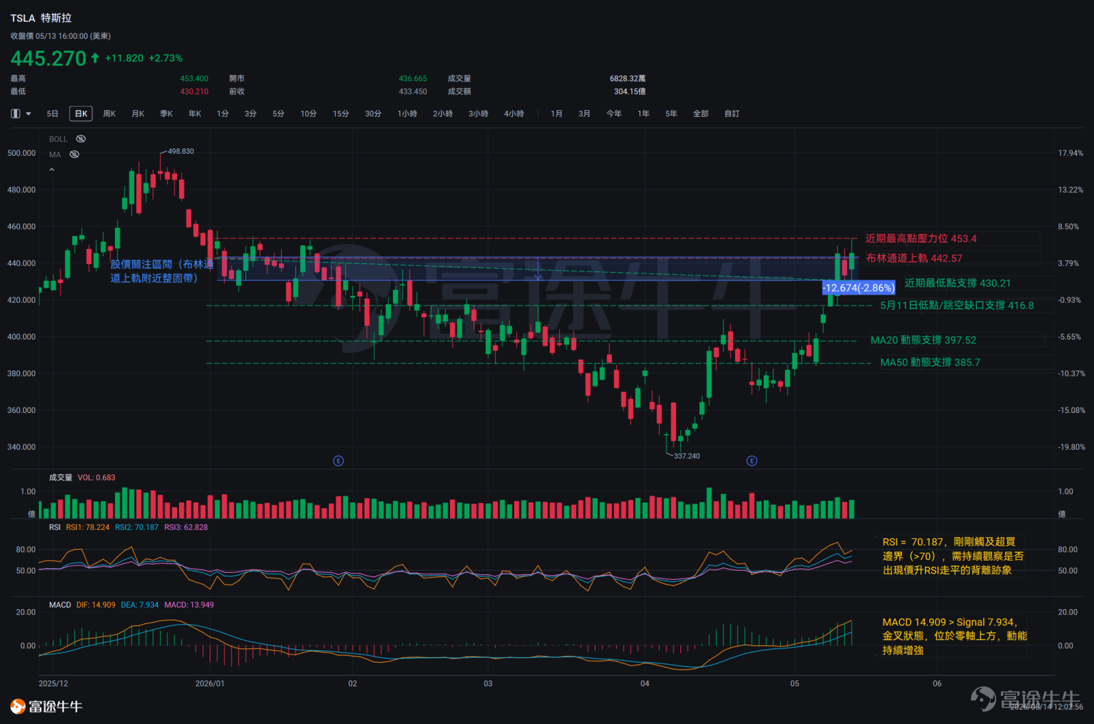
Task: Click the DEA: 7.934 value
Action: (x=139, y=605)
